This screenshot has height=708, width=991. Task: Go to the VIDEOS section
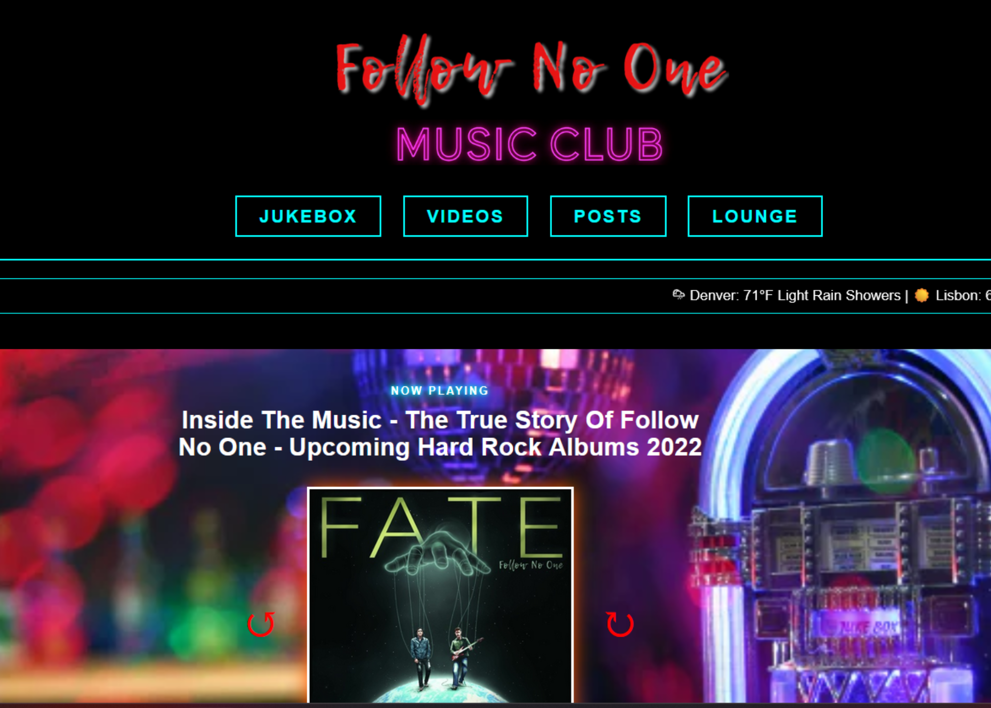tap(465, 216)
